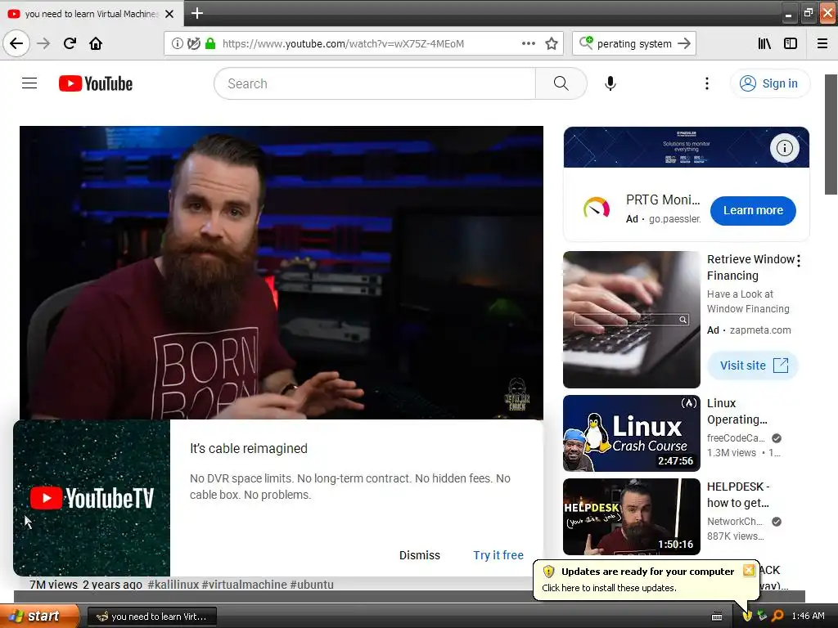This screenshot has width=838, height=628.
Task: Open the PRTG Monitor ad title
Action: [x=663, y=200]
